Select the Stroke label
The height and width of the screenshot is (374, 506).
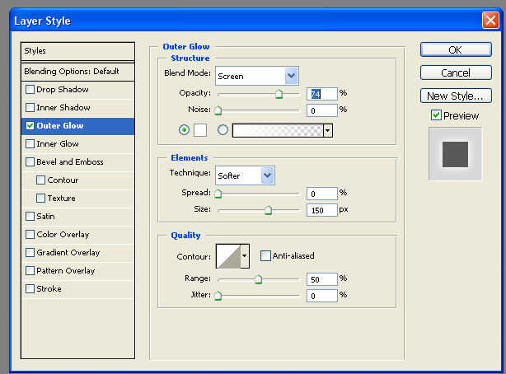[x=49, y=288]
